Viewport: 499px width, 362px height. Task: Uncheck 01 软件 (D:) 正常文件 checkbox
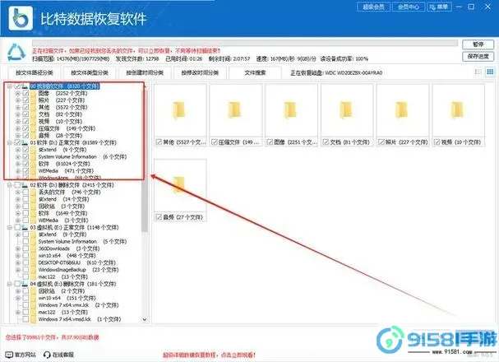click(17, 142)
